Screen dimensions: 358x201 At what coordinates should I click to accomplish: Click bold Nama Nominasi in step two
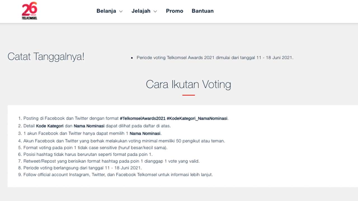point(89,126)
